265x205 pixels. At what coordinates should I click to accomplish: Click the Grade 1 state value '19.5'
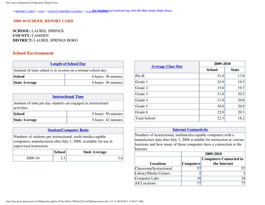[241, 82]
